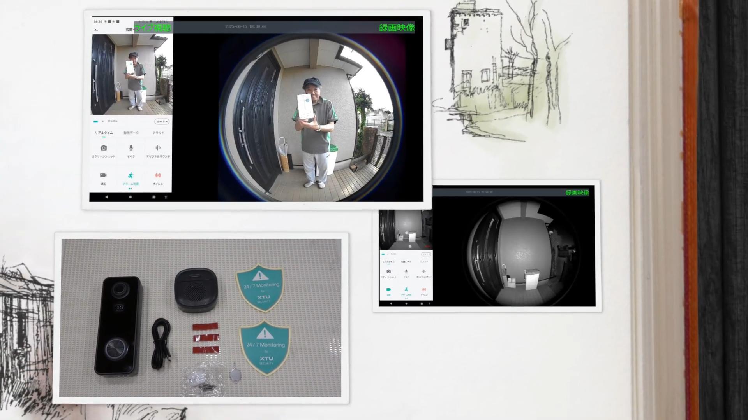This screenshot has height=420, width=748.
Task: Tap Android back button in daytime app
Action: pyautogui.click(x=106, y=197)
